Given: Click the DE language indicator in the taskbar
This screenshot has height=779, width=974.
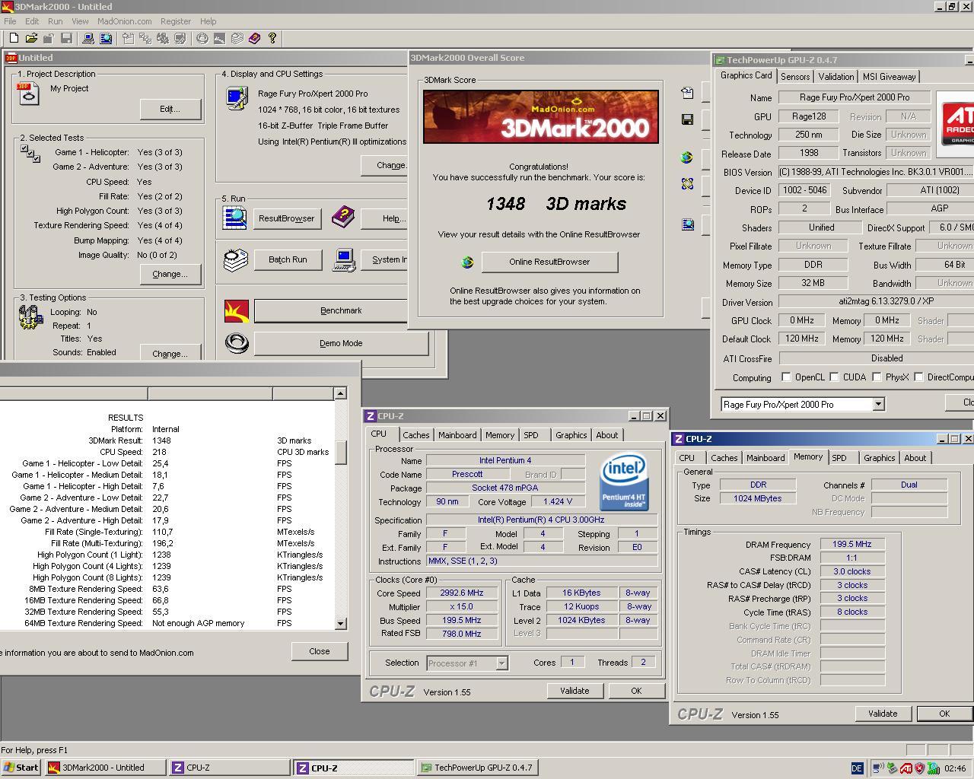Looking at the screenshot, I should click(x=856, y=768).
